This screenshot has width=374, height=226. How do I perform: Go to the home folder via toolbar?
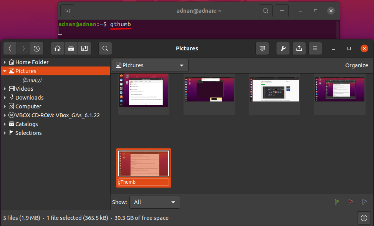tap(58, 48)
